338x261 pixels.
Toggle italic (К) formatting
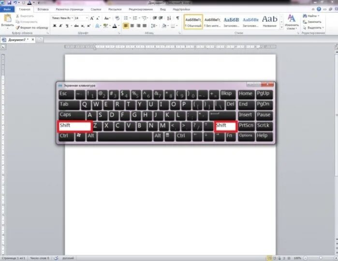61,26
